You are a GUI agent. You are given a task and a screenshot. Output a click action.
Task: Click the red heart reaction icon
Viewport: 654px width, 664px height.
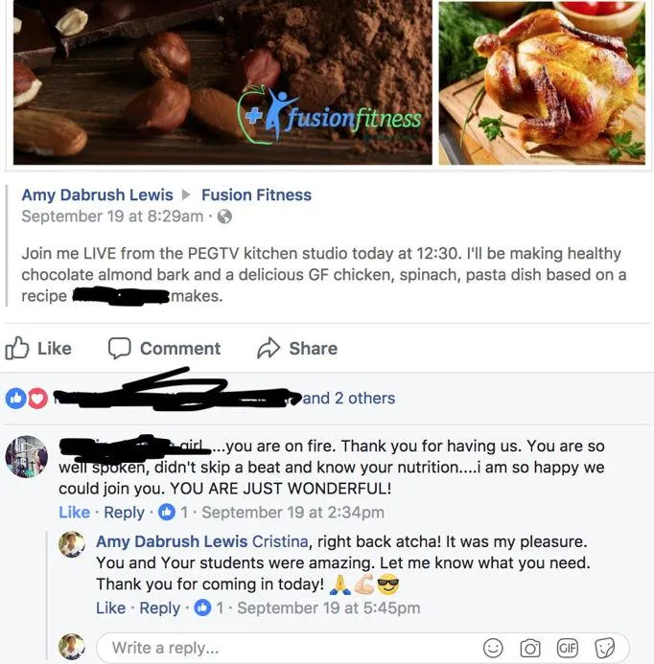coord(37,398)
